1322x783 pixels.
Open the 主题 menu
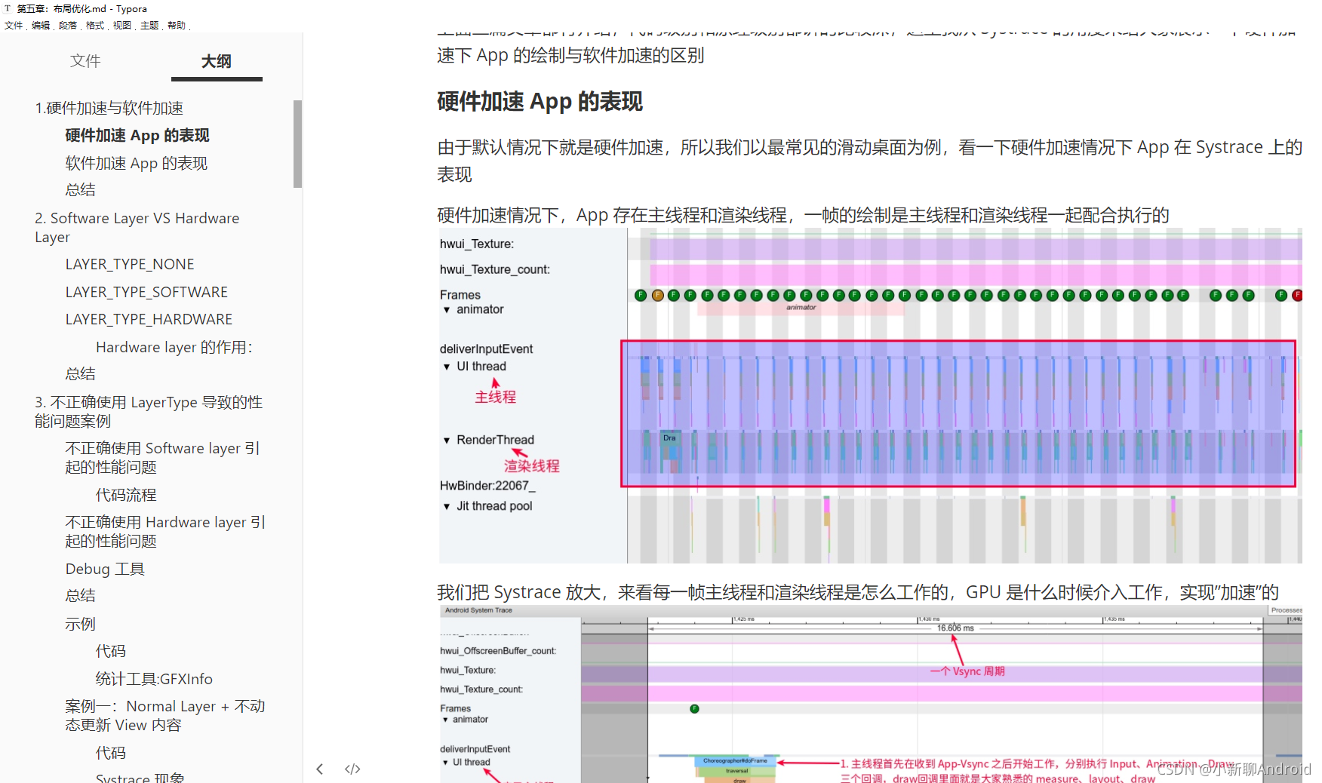[x=149, y=25]
